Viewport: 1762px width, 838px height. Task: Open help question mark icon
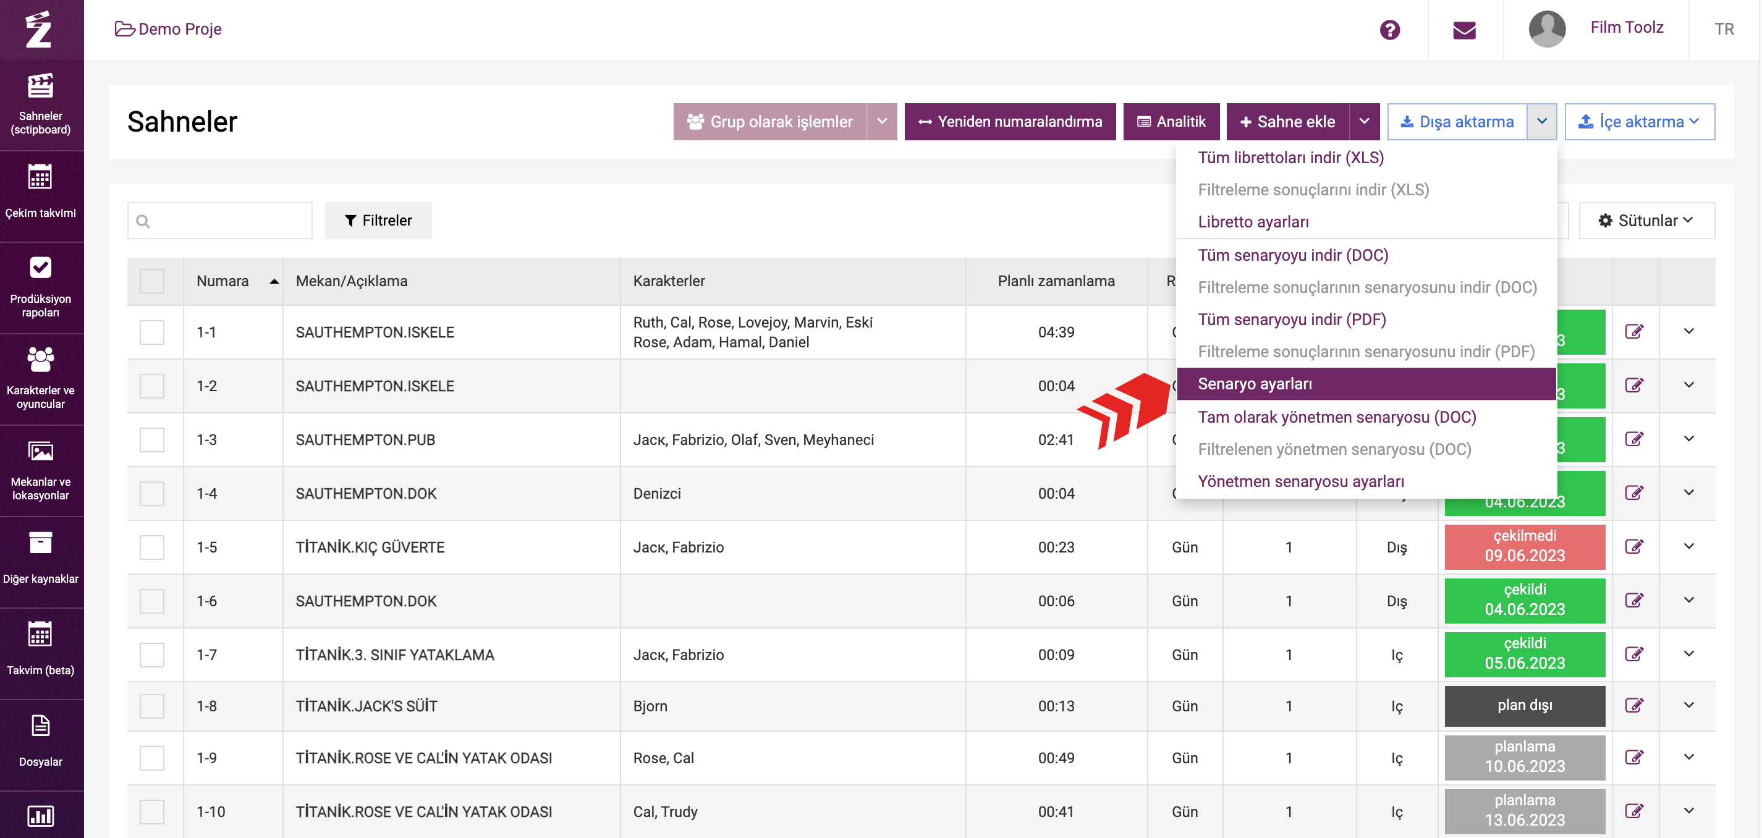pos(1389,30)
